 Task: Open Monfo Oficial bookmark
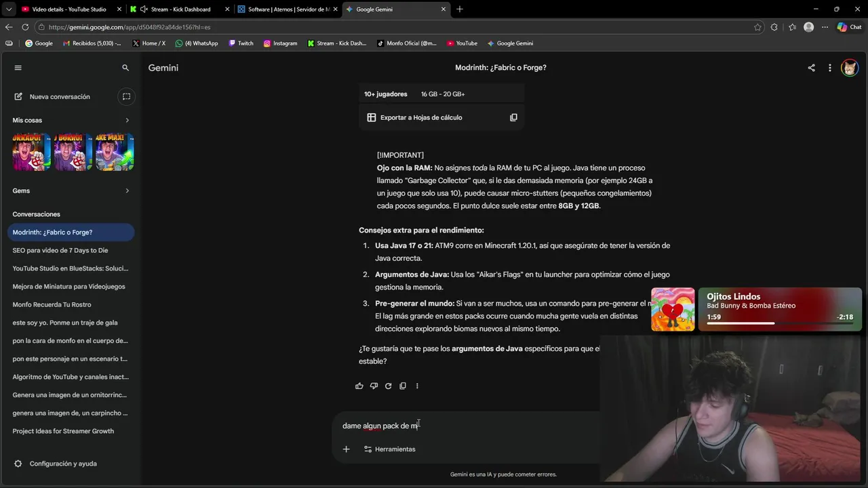click(406, 43)
